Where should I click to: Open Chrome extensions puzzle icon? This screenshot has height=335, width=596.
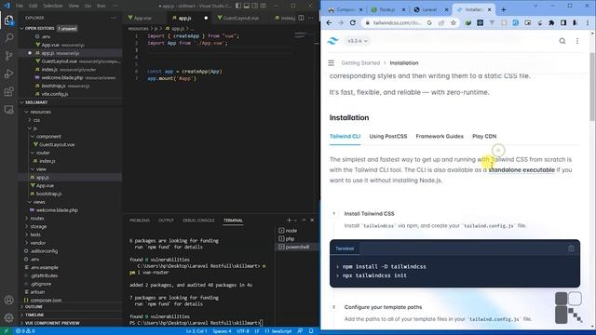tap(551, 22)
